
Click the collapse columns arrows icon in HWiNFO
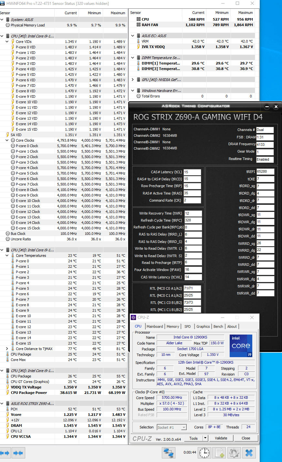(x=18, y=453)
